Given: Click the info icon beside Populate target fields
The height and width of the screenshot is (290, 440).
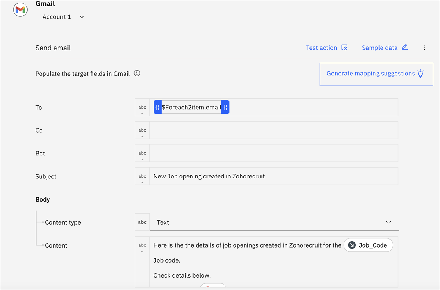Looking at the screenshot, I should [137, 73].
